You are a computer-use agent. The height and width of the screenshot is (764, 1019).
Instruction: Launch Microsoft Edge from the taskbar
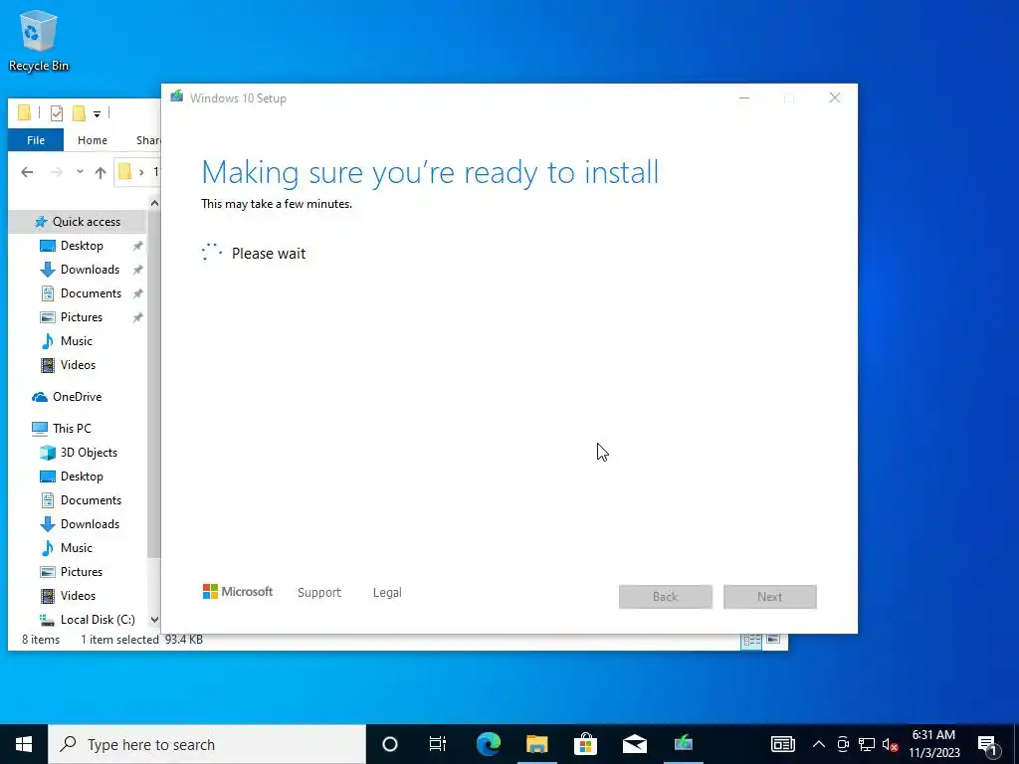(489, 744)
